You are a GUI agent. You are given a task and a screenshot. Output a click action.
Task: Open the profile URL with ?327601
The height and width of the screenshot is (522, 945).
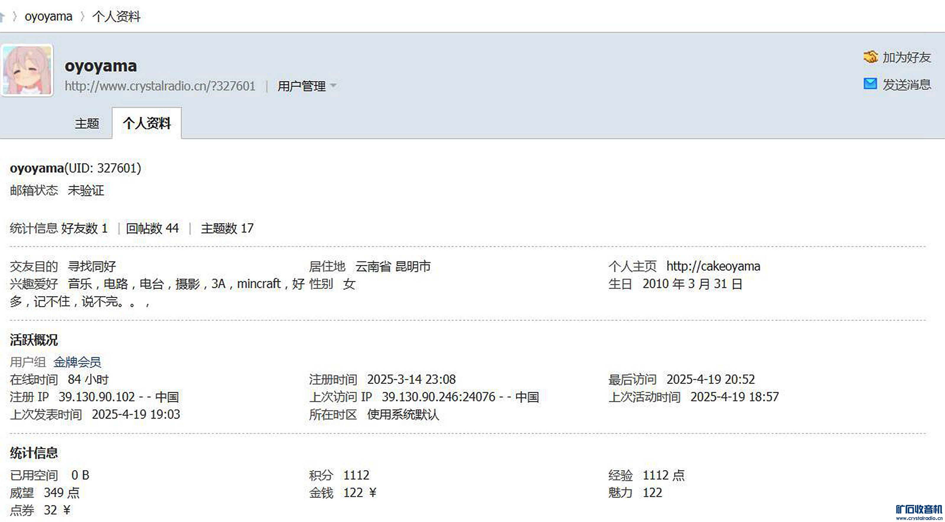(160, 86)
